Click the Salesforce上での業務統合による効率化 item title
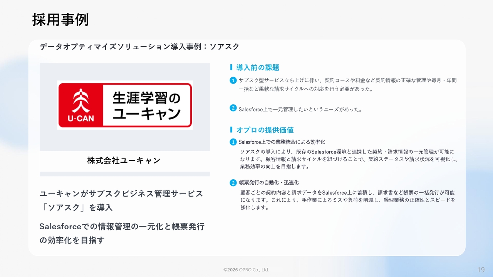 coord(282,142)
